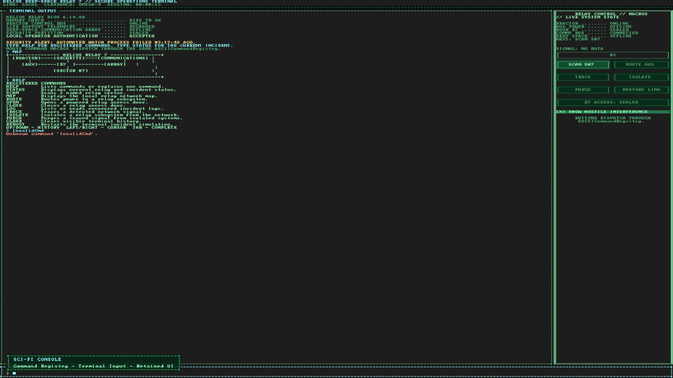Click the UP/DOWN - HISTORY keyboard hint line
Screen dimensions: 673x378
coord(91,127)
